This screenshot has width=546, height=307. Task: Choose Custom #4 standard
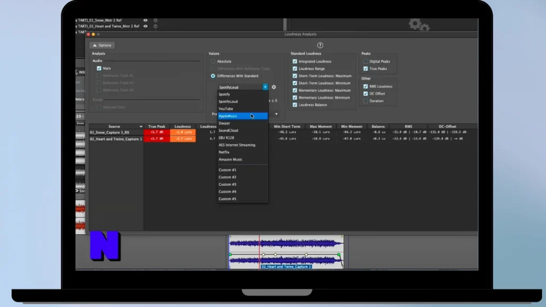243,192
